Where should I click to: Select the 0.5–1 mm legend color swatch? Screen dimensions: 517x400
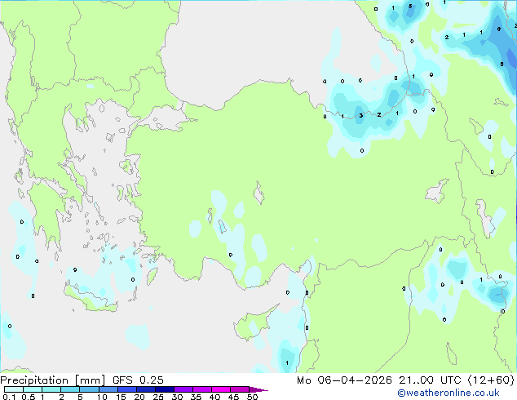click(x=33, y=389)
